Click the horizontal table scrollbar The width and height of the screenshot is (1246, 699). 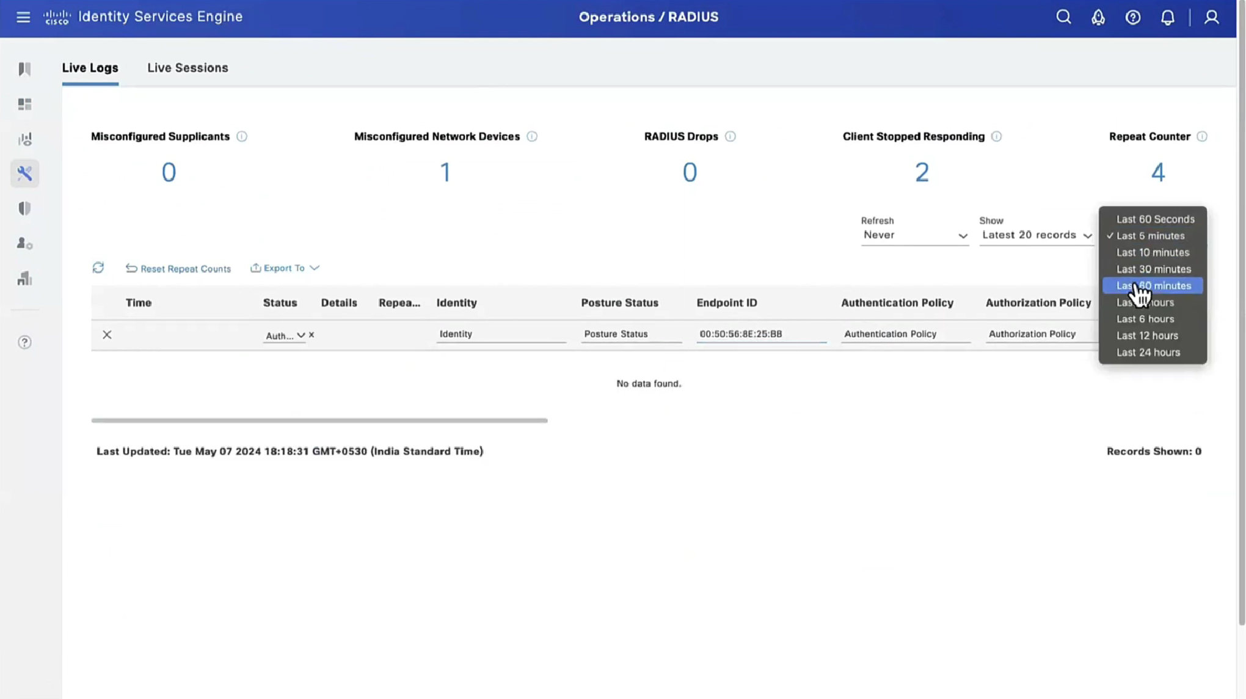tap(319, 420)
